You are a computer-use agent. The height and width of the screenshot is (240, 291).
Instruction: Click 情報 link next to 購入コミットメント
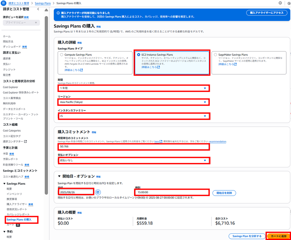[94, 132]
